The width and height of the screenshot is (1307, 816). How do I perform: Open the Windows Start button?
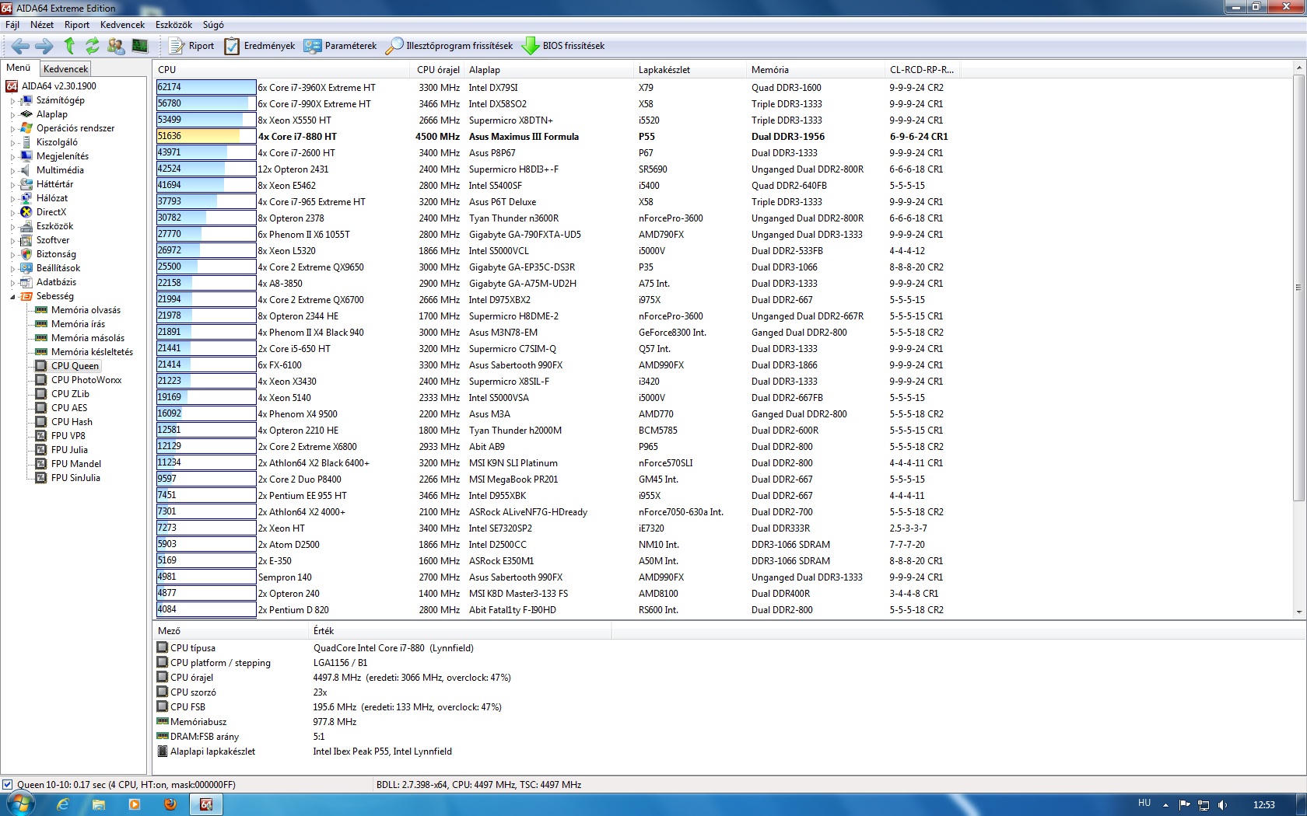20,804
